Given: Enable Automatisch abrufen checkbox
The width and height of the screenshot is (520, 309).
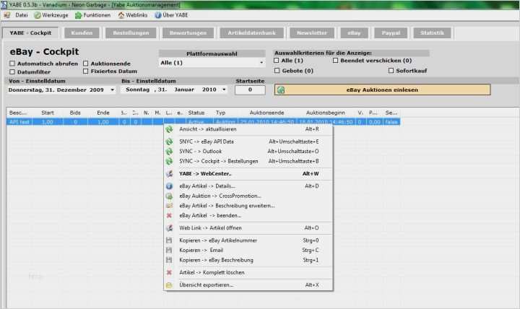Looking at the screenshot, I should 12,64.
